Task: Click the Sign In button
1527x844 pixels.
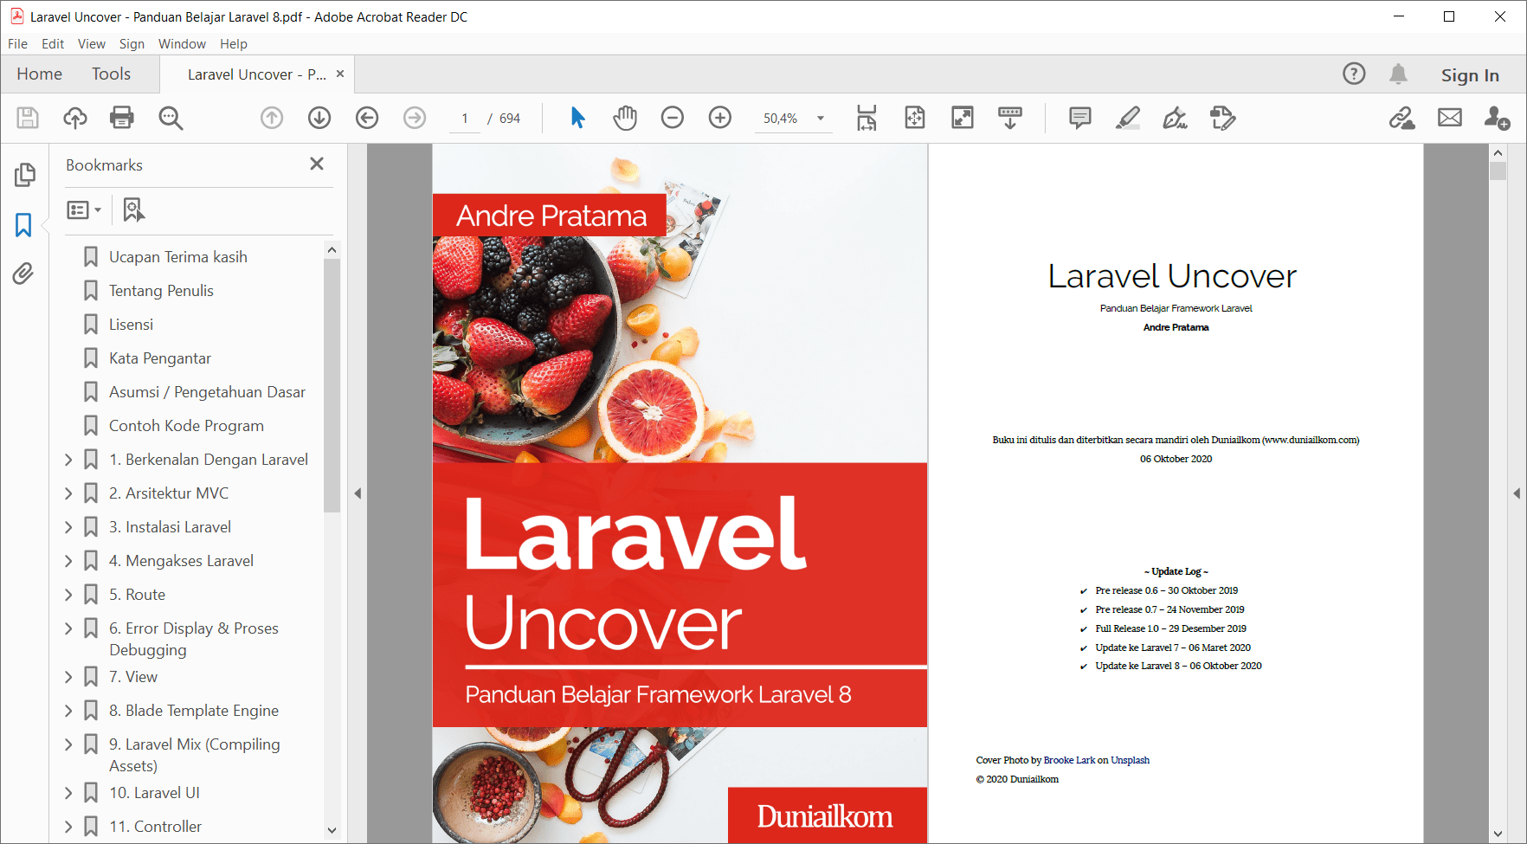Action: pyautogui.click(x=1470, y=75)
